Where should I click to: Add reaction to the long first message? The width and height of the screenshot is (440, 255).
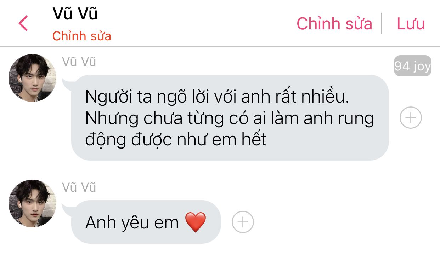[x=411, y=117]
